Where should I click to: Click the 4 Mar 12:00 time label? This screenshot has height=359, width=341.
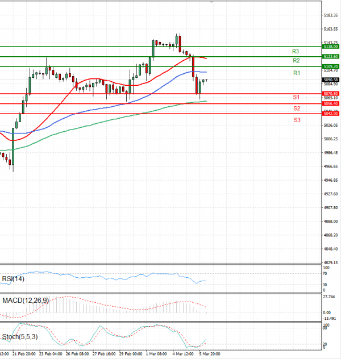point(183,354)
